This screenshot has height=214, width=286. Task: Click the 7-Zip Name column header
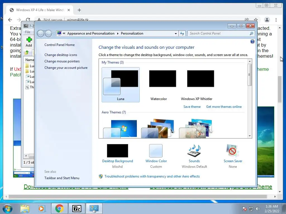[x=30, y=60]
